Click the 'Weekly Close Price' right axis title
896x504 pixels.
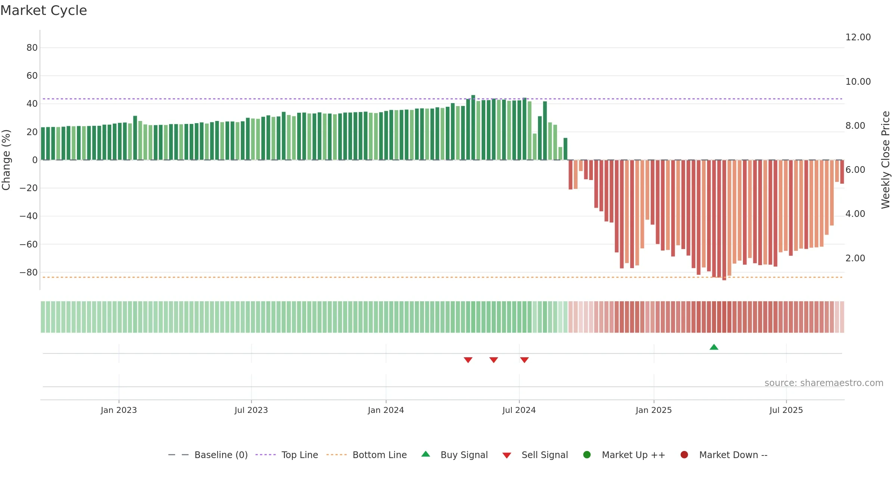pos(886,160)
